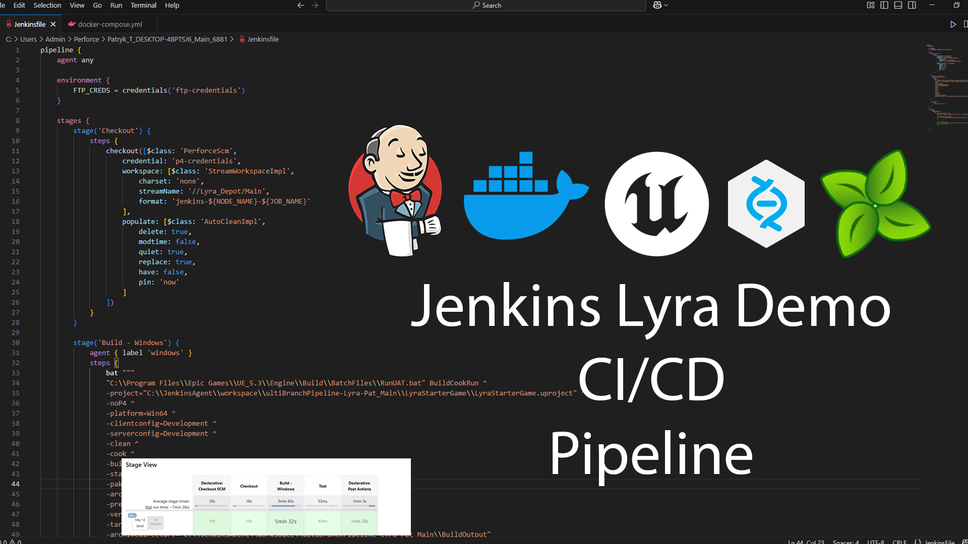Select the Users breadcrumb
Screen dimensions: 968x544
click(28, 39)
